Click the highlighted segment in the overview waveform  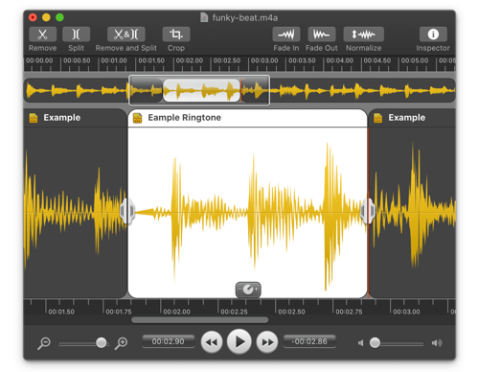pyautogui.click(x=201, y=90)
